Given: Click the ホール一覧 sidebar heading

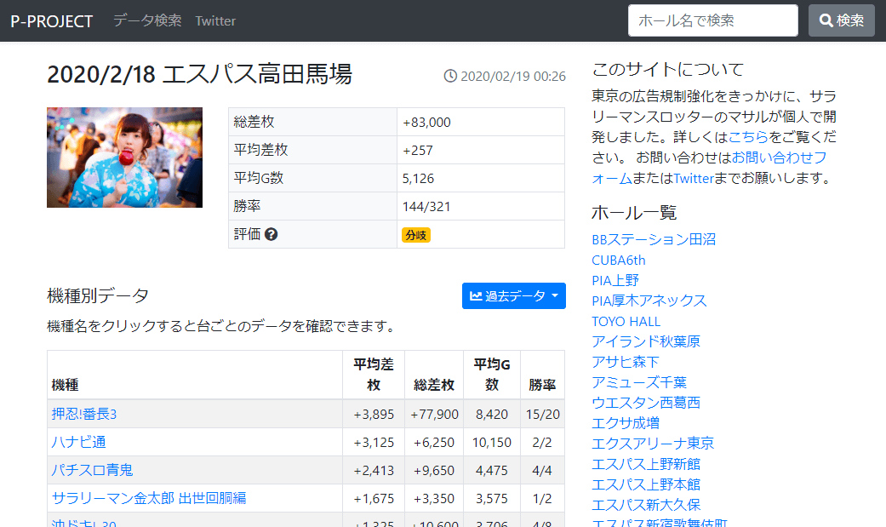Looking at the screenshot, I should pos(634,213).
